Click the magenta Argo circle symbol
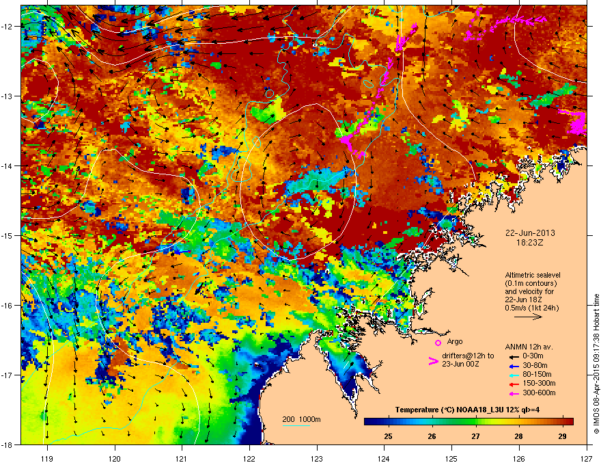The width and height of the screenshot is (601, 465). (x=438, y=343)
